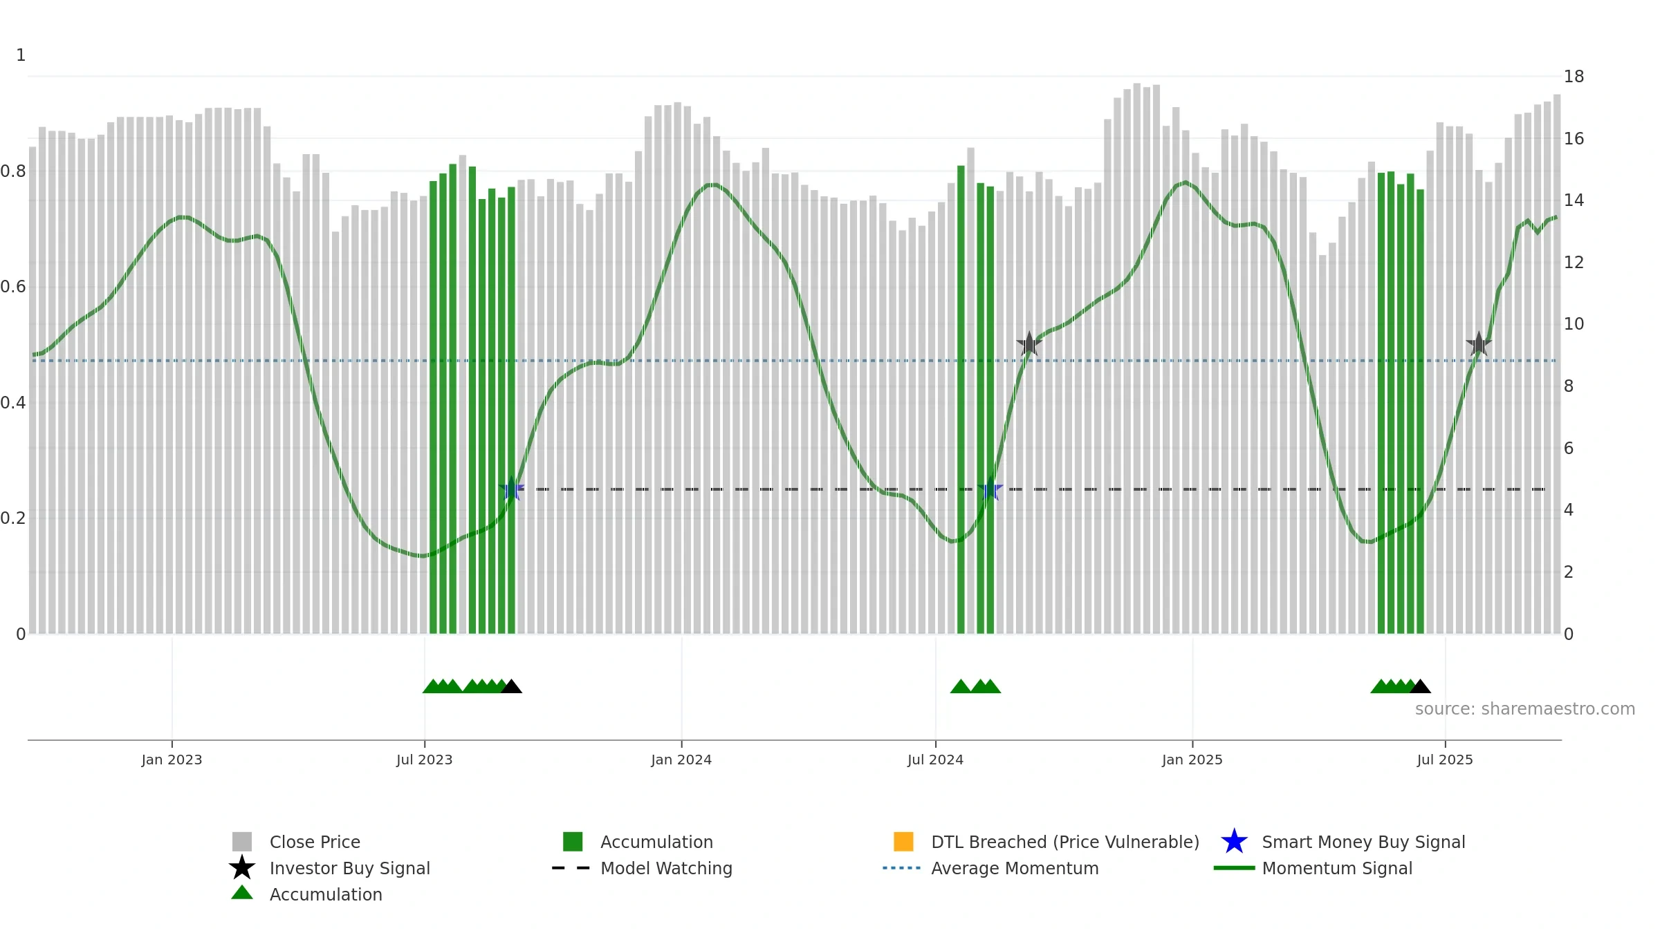Click first green triangle near Jul 2024

pos(961,686)
